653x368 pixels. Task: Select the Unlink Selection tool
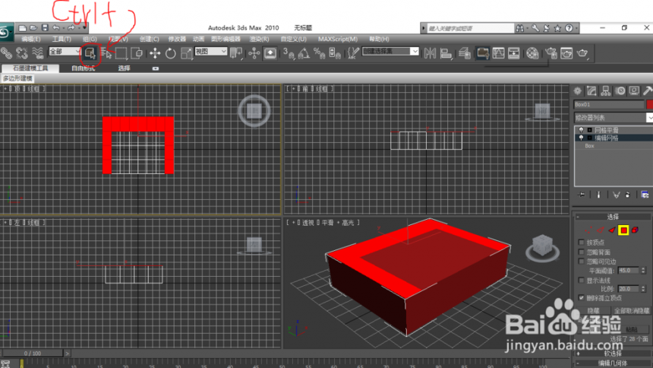coord(22,53)
